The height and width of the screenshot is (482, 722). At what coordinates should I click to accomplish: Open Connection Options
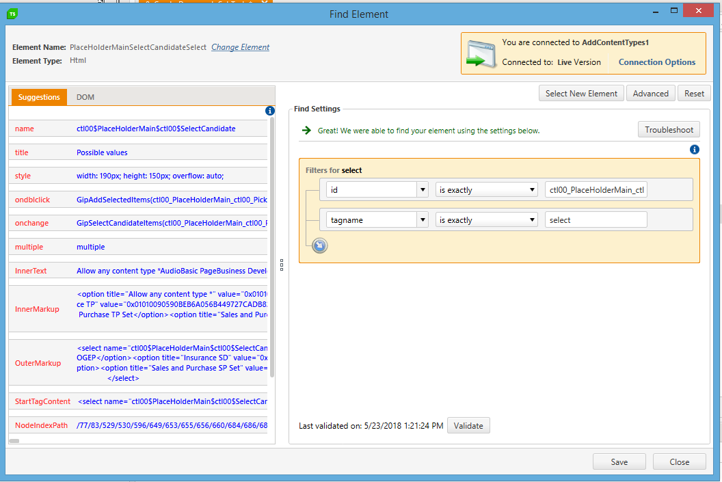tap(656, 62)
